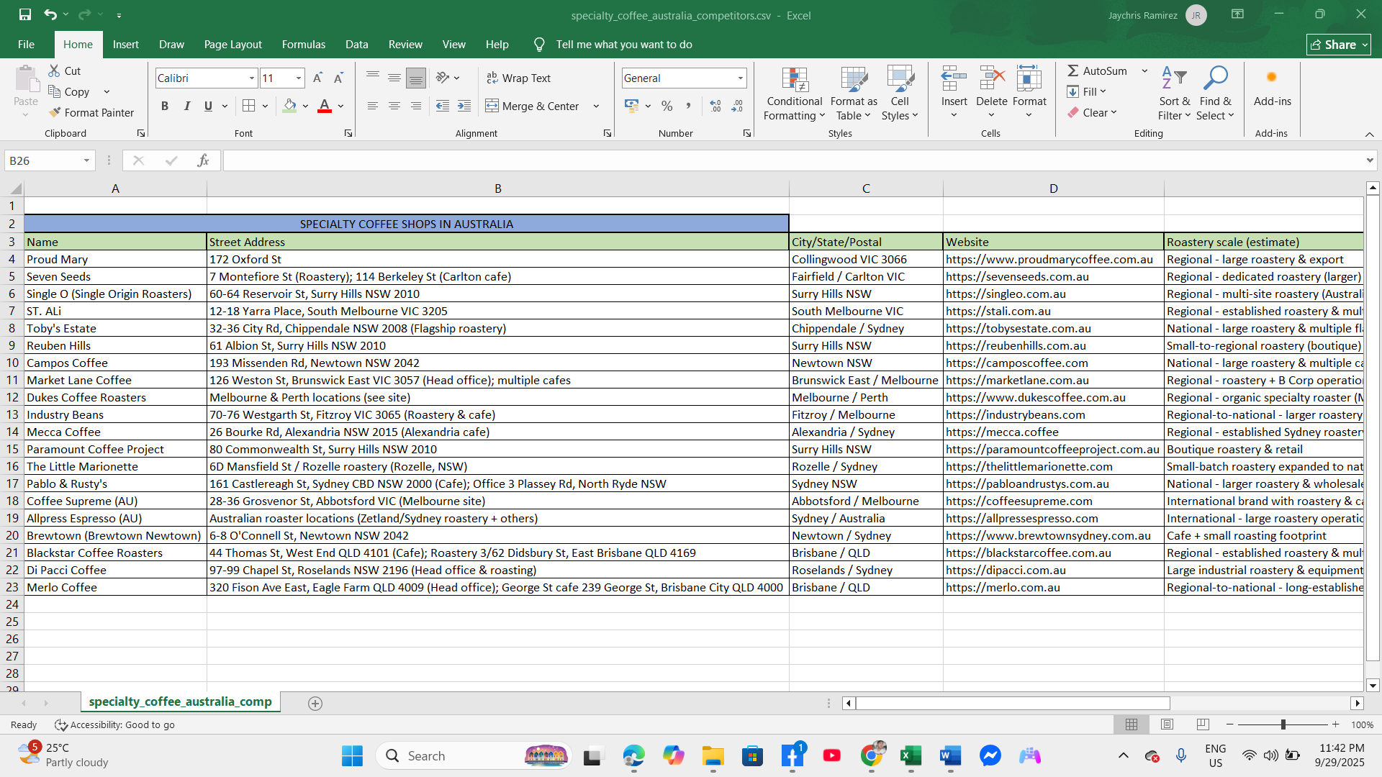Click the Increase Indent icon
Screen dimensions: 1382x777
464,106
